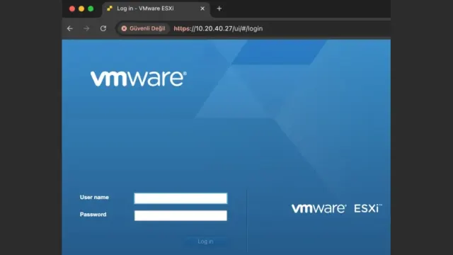The height and width of the screenshot is (255, 453).
Task: Select the Log in - VMware ESXi tab
Action: pos(156,8)
